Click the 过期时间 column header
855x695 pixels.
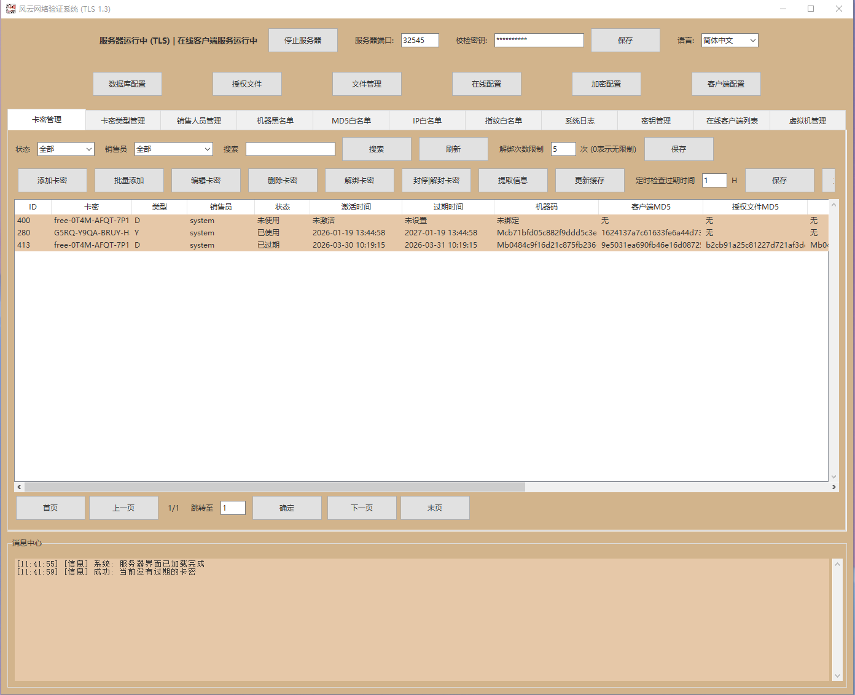click(448, 207)
